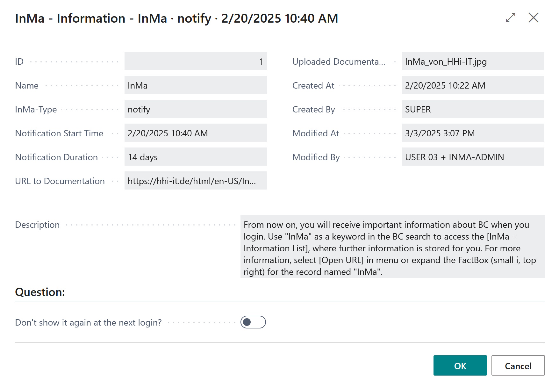This screenshot has width=559, height=388.
Task: Click the Question section heading
Action: click(40, 292)
